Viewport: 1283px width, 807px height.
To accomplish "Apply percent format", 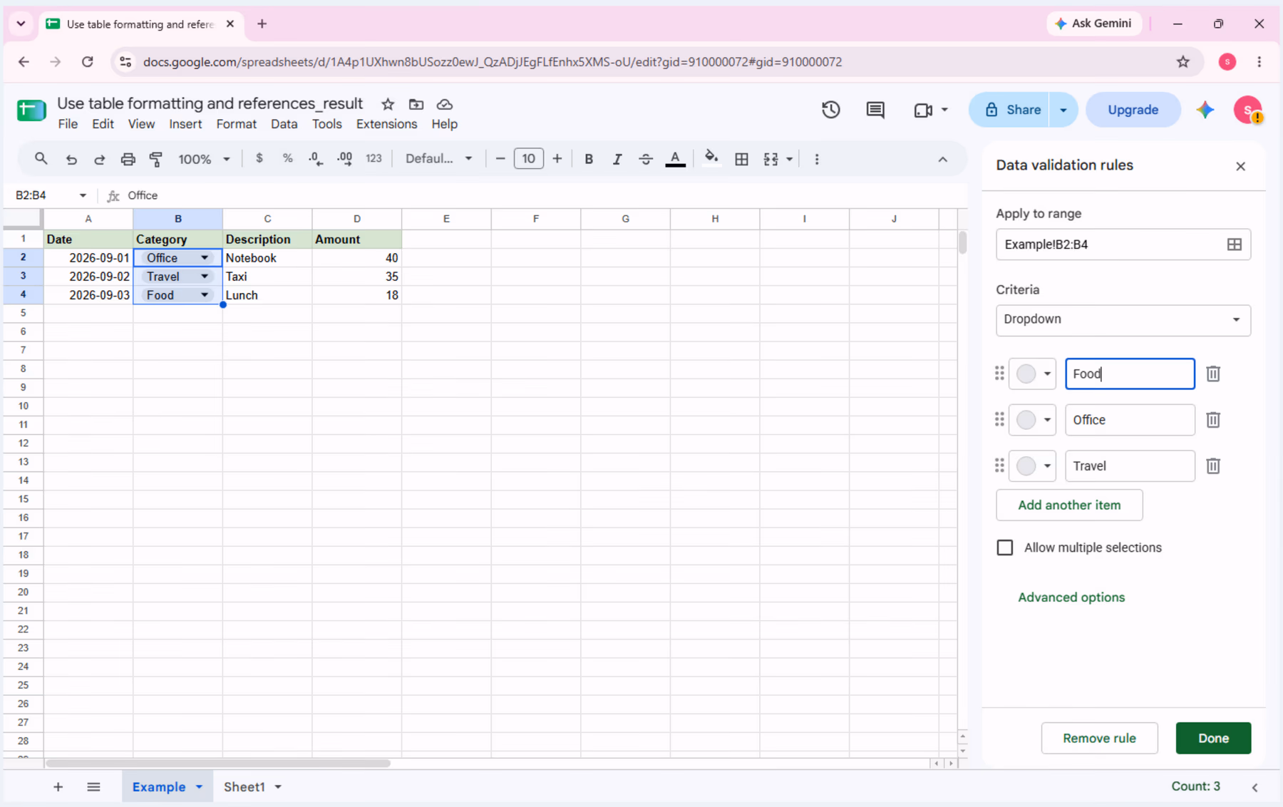I will tap(287, 158).
